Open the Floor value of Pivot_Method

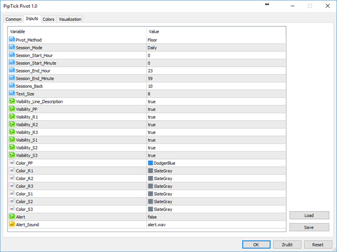click(152, 40)
